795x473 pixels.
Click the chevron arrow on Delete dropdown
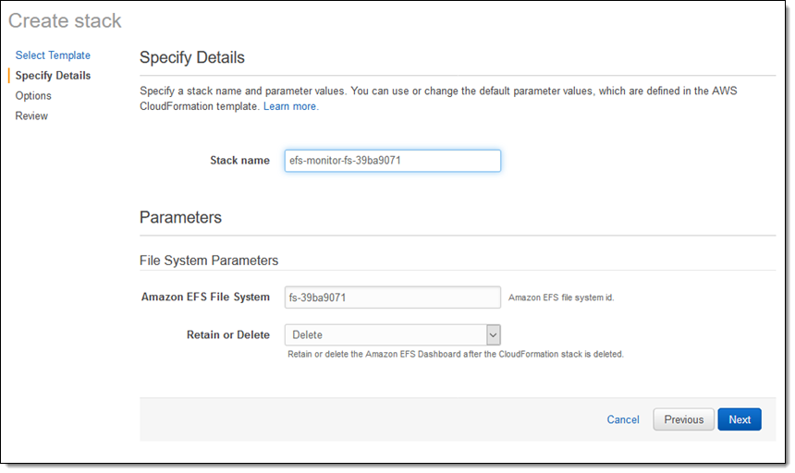[493, 335]
